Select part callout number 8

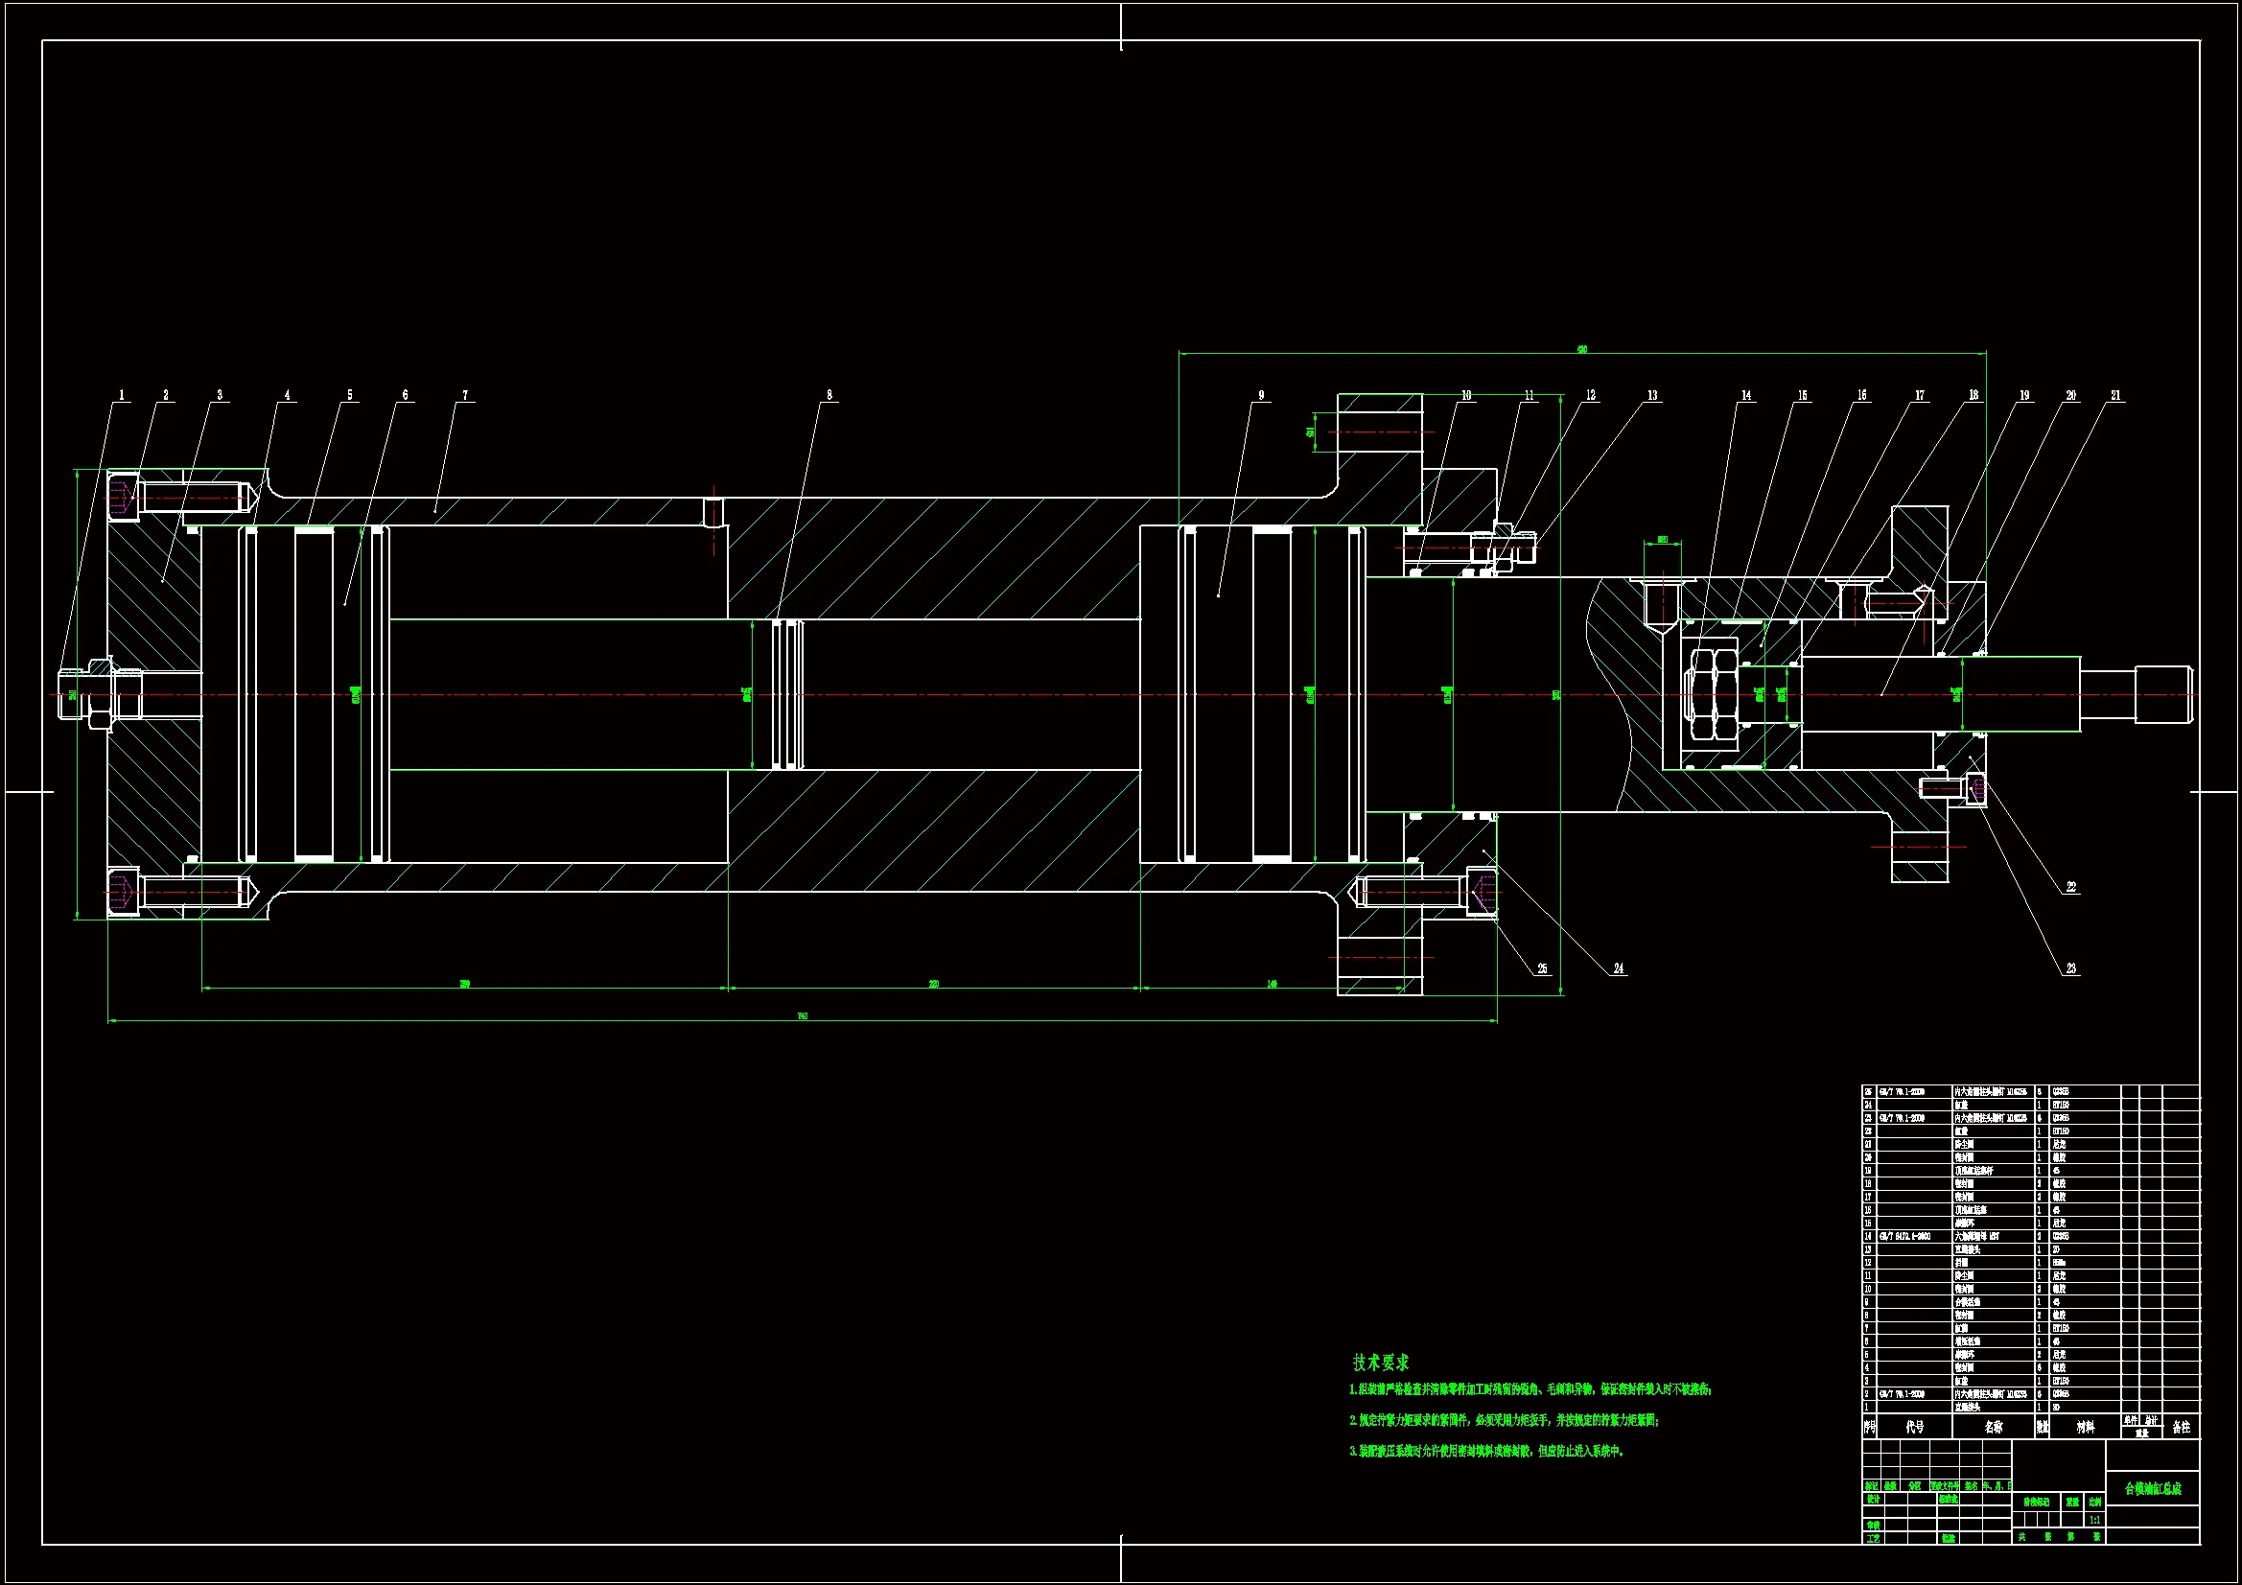click(x=830, y=395)
